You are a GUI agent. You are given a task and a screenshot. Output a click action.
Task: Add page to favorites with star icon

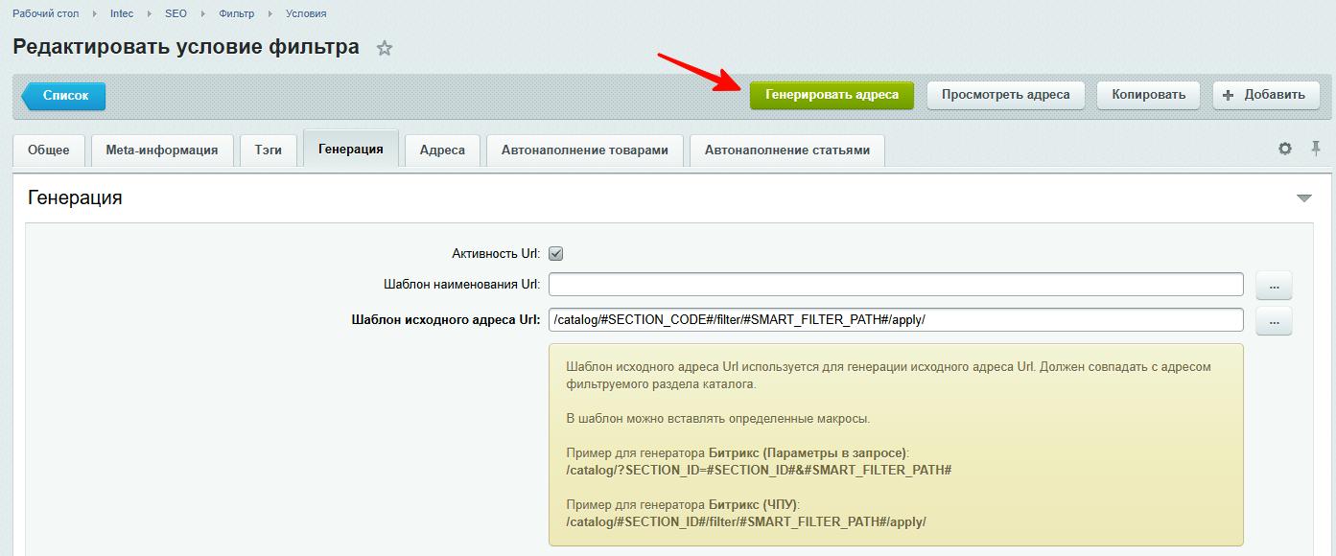pyautogui.click(x=385, y=48)
